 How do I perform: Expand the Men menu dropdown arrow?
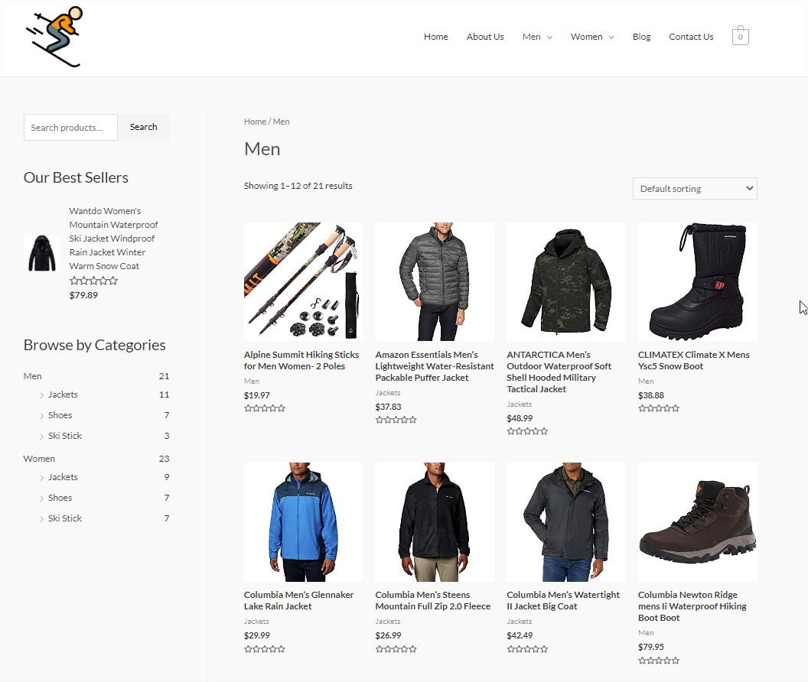[549, 37]
